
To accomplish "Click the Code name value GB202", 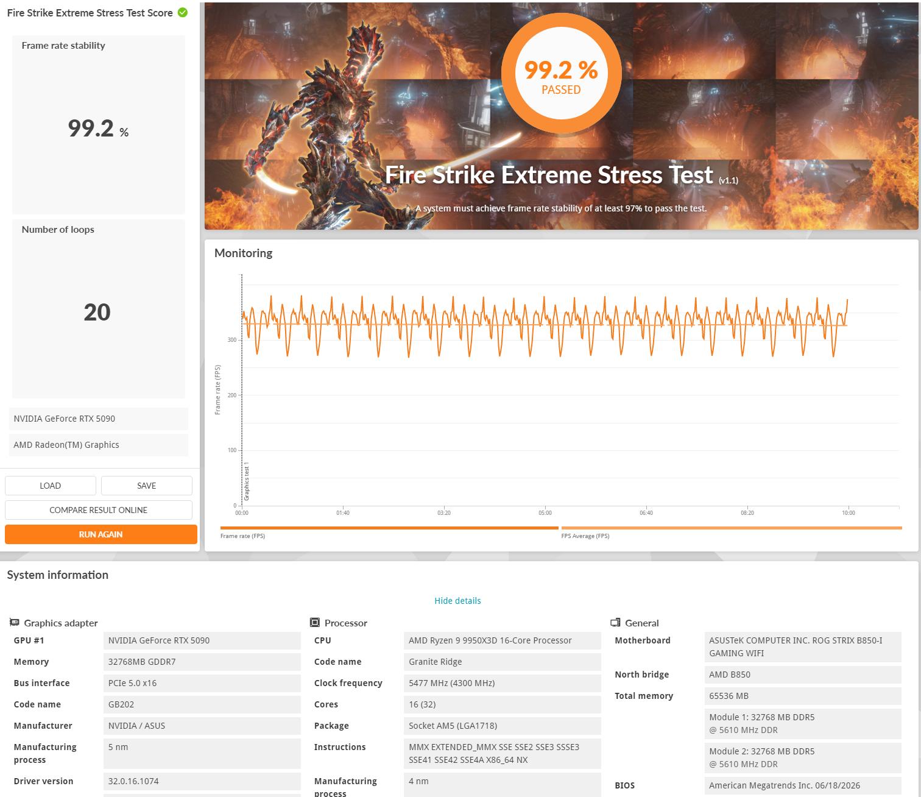I will click(202, 704).
